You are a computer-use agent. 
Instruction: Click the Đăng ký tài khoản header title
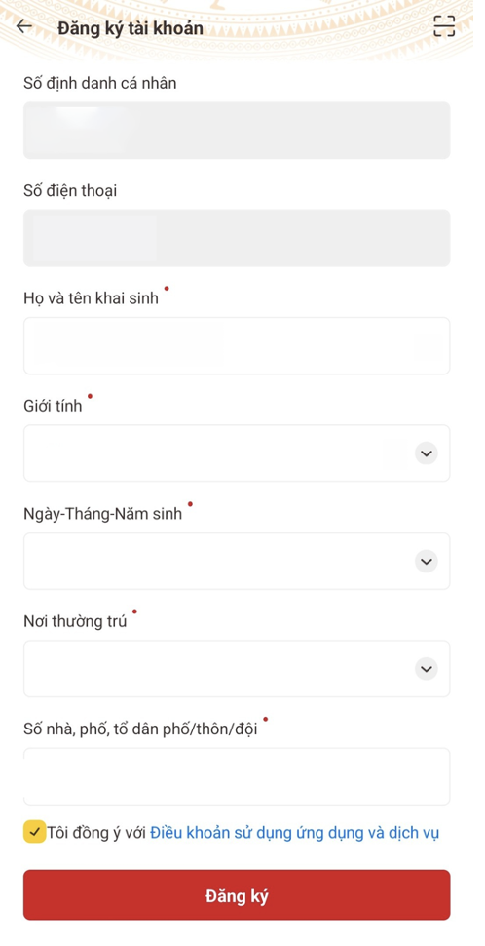[x=131, y=28]
